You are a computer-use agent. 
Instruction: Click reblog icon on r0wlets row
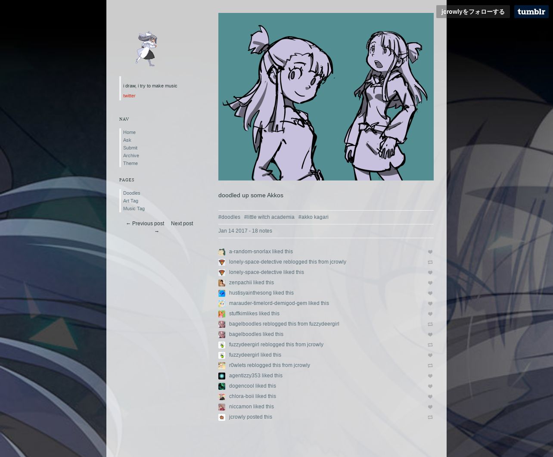(430, 366)
